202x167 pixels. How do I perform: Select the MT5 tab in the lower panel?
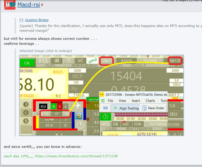coord(105,124)
